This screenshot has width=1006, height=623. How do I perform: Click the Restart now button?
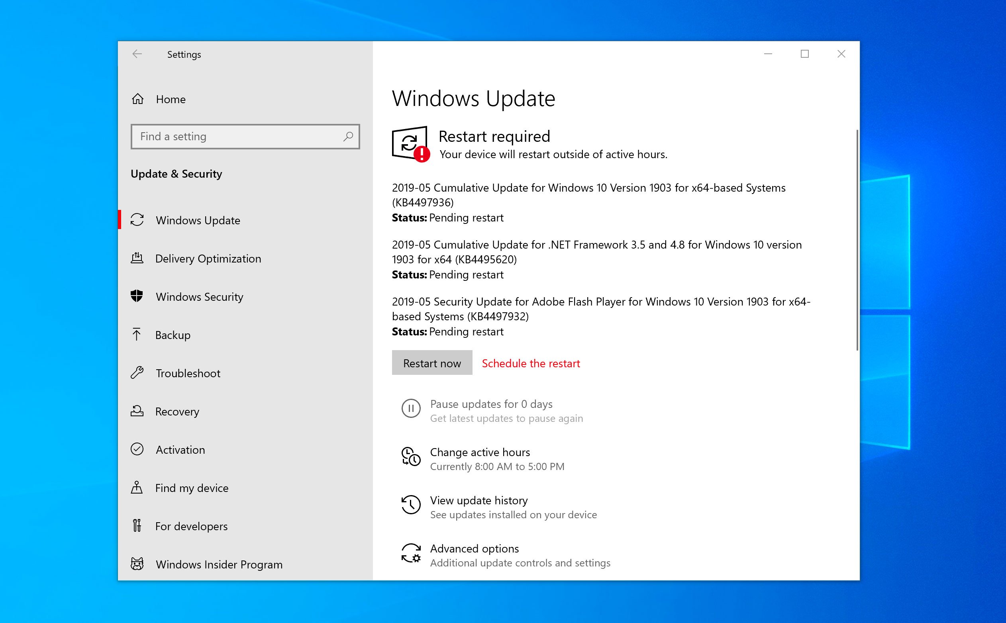pos(432,362)
